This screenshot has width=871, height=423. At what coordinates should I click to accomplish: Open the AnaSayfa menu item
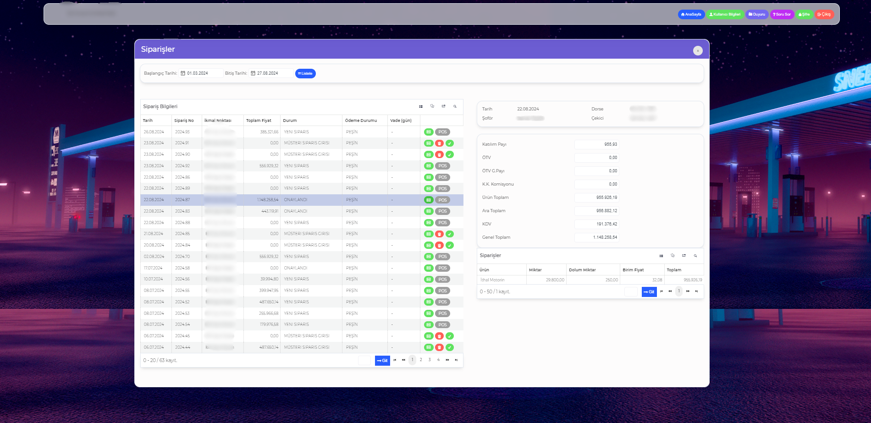coord(691,15)
